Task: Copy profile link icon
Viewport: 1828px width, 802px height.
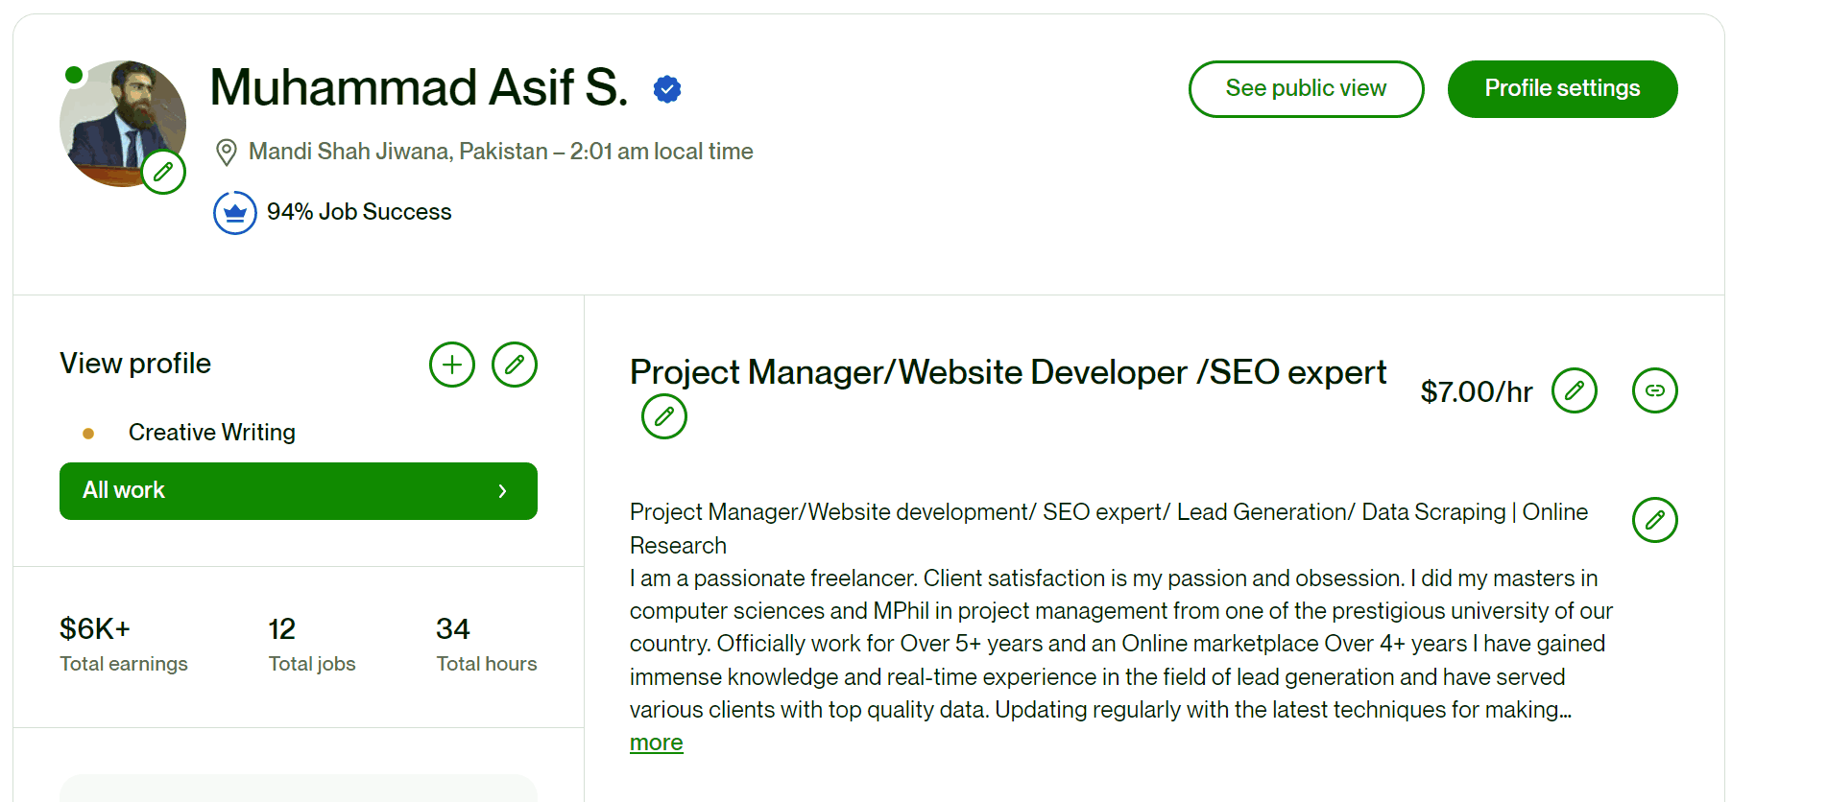Action: [1655, 390]
